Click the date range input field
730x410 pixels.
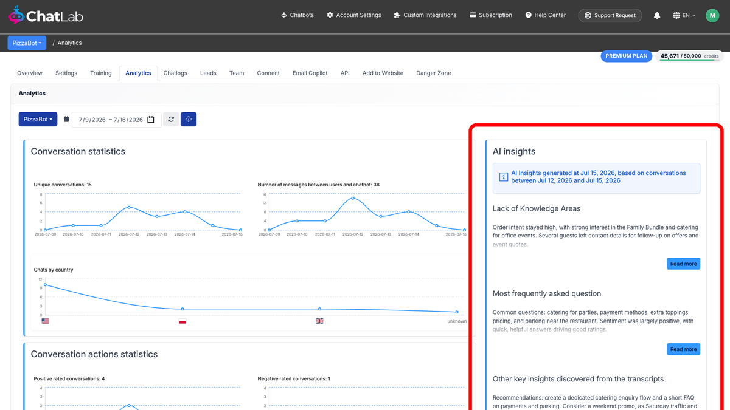tap(116, 120)
